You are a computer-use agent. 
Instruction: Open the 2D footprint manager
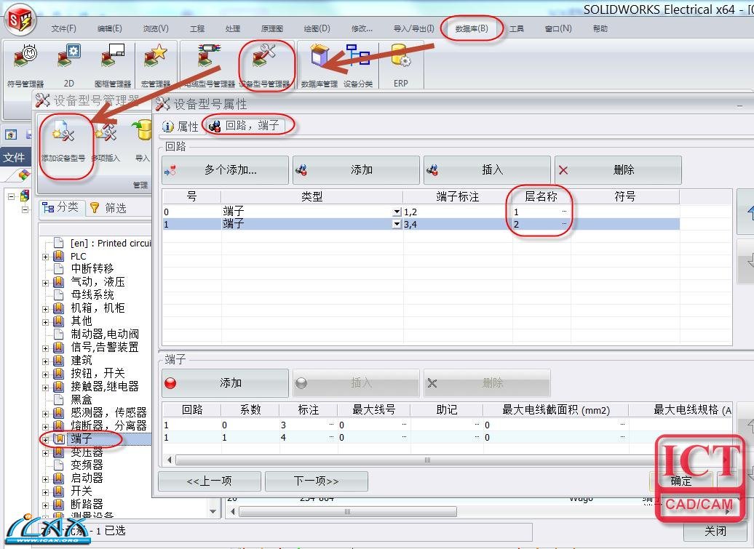68,65
